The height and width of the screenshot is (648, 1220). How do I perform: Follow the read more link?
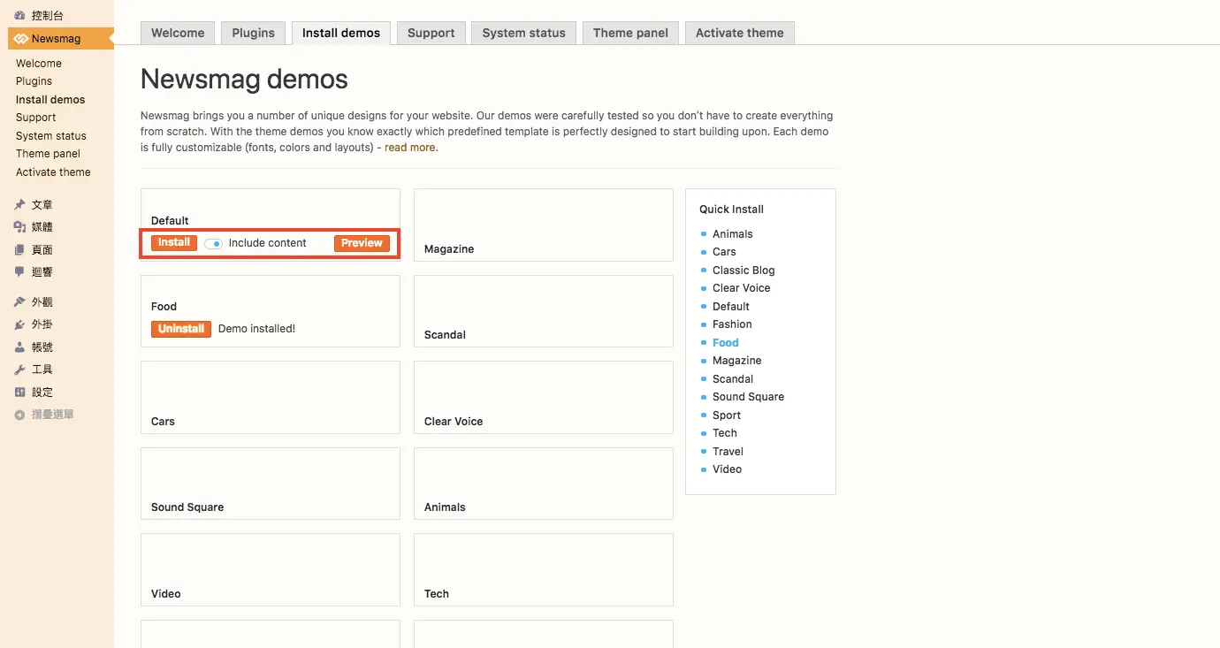pos(410,148)
